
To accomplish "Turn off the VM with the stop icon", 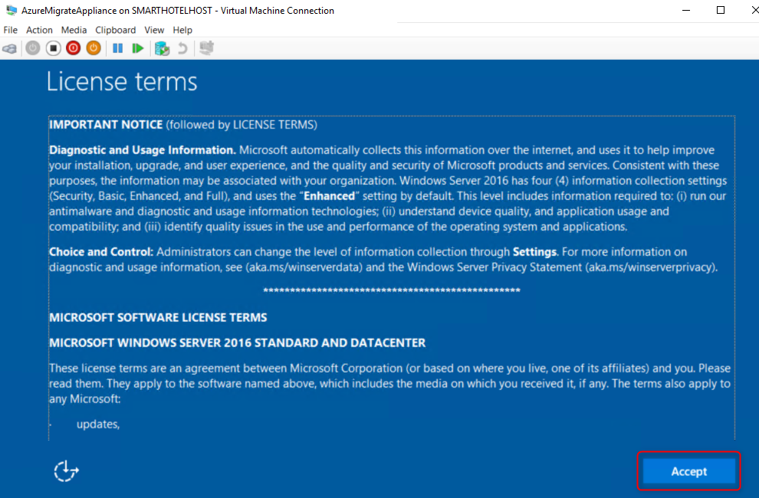I will click(x=53, y=48).
